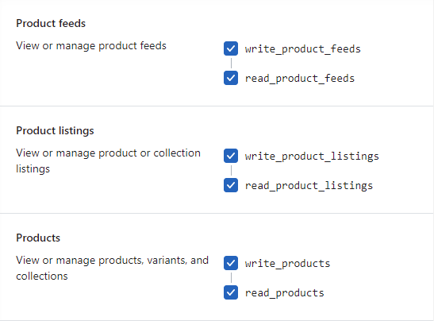This screenshot has width=434, height=321.
Task: Toggle the read_products checkbox
Action: click(x=231, y=292)
